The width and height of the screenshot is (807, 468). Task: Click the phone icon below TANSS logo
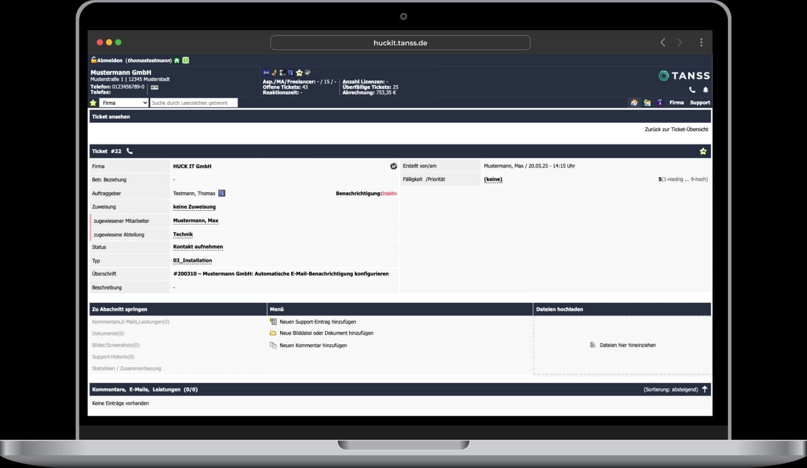click(x=692, y=90)
